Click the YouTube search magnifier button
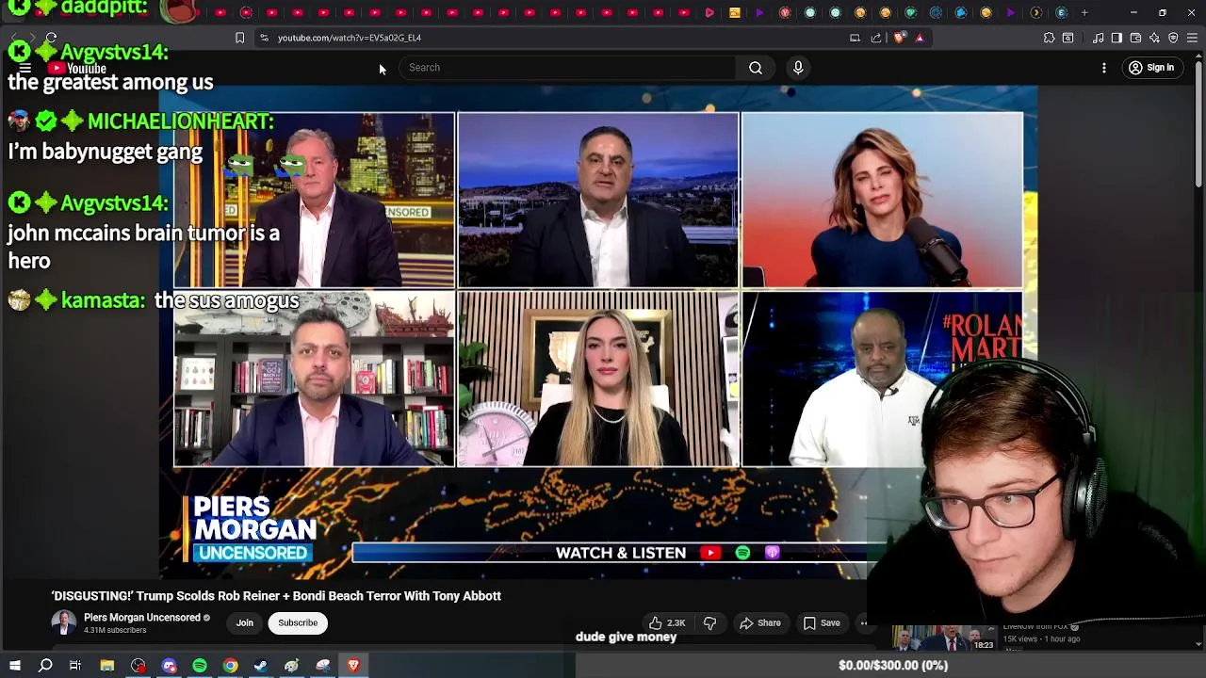Viewport: 1206px width, 678px height. pos(756,68)
